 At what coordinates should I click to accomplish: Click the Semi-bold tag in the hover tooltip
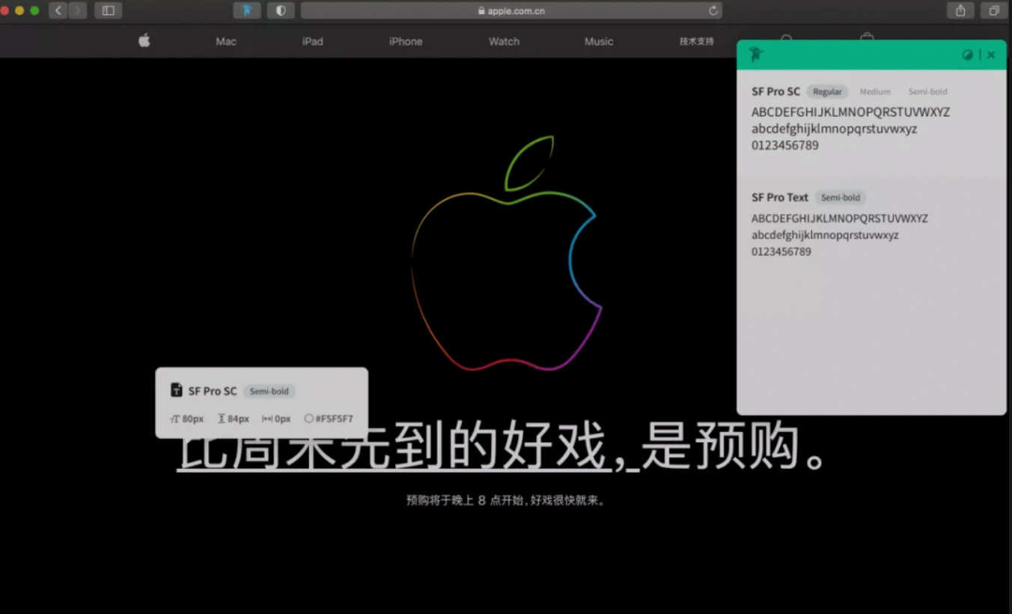pyautogui.click(x=269, y=391)
